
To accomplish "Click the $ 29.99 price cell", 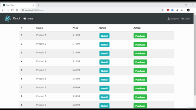I will click(76, 105).
